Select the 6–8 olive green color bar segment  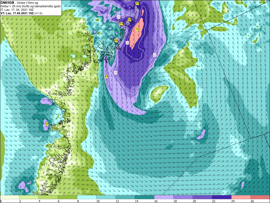(67, 197)
